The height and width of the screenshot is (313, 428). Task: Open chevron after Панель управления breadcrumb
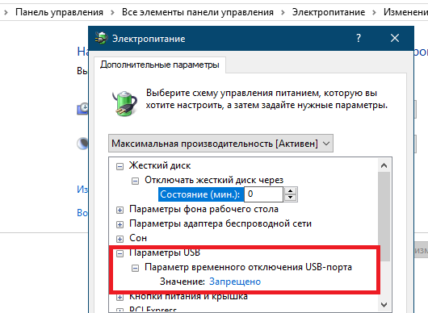pyautogui.click(x=112, y=12)
